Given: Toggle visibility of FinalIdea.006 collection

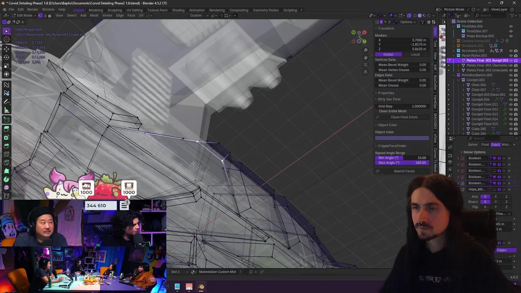Looking at the screenshot, I should [511, 26].
